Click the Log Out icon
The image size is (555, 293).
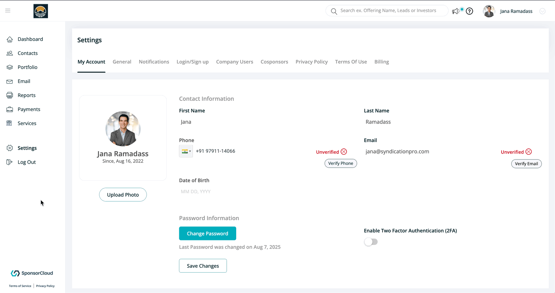tap(10, 162)
